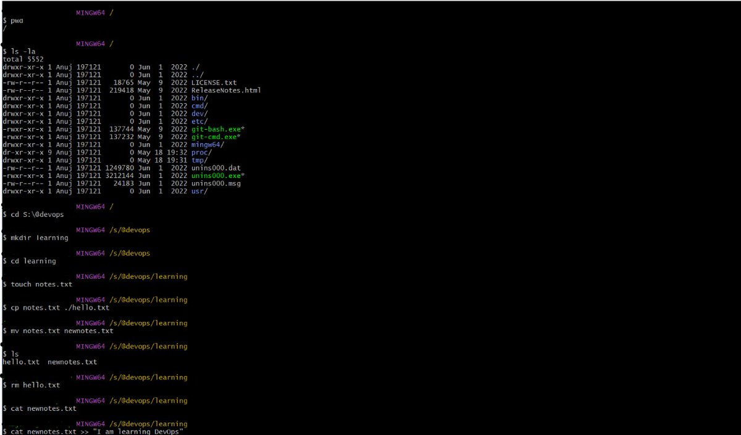Image resolution: width=741 pixels, height=435 pixels.
Task: Click the 'rm hello.txt' command
Action: pos(35,385)
